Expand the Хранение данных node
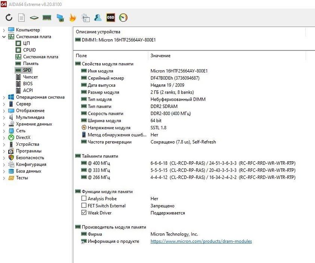Viewport: 315px width, 263px height. (x=4, y=124)
